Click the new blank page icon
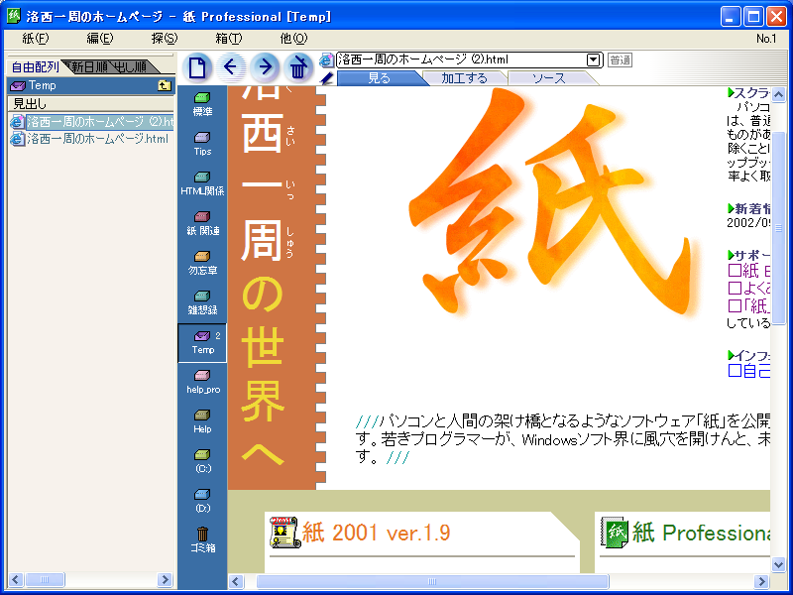This screenshot has width=793, height=595. [x=198, y=67]
